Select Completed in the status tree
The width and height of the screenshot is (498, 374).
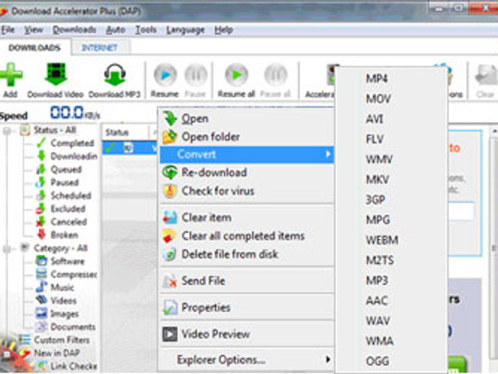click(x=72, y=143)
